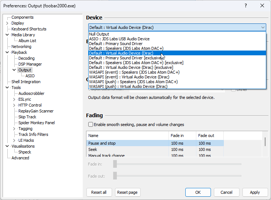Viewport: 271px width, 200px height.
Task: Select the Visualisations tree item
Action: (23, 146)
